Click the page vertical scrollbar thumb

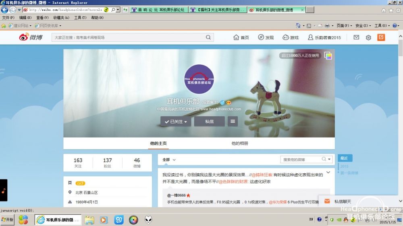coord(401,47)
